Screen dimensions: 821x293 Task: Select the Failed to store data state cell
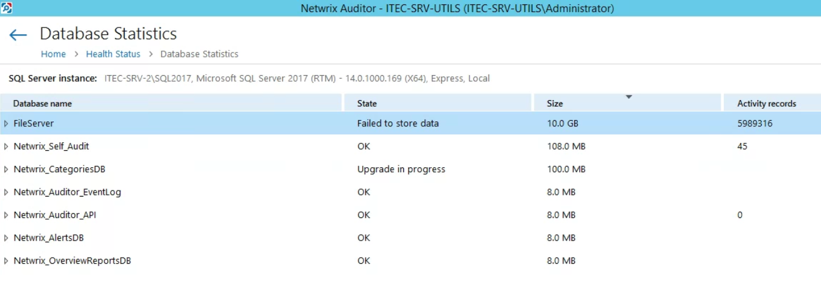click(398, 123)
